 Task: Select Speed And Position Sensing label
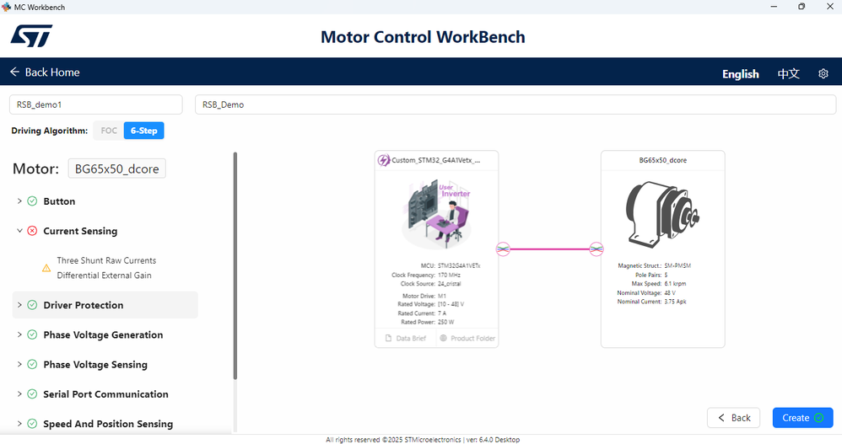(108, 424)
